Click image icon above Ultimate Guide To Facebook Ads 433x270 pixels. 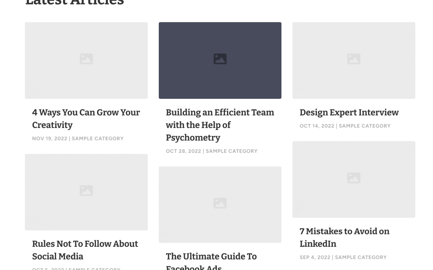pyautogui.click(x=220, y=203)
